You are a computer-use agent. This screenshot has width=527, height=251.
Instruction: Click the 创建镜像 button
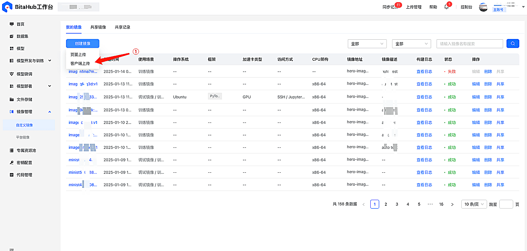[x=83, y=44]
